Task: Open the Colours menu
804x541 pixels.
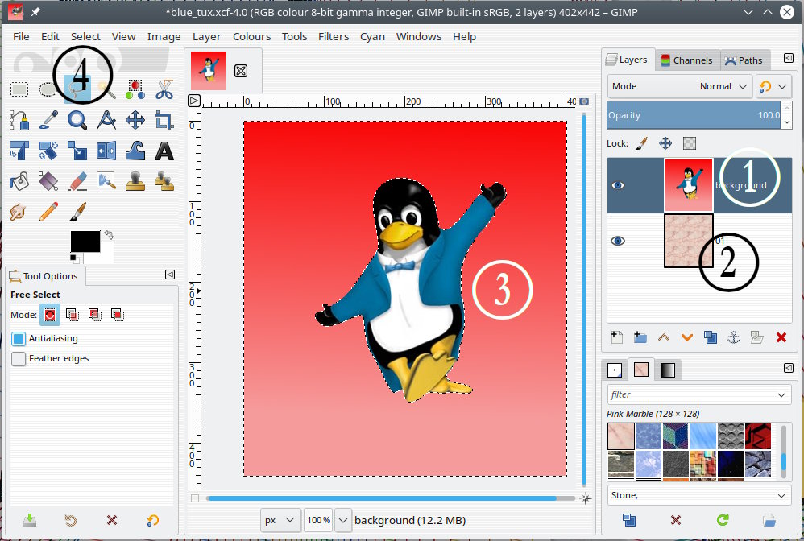Action: pyautogui.click(x=252, y=36)
